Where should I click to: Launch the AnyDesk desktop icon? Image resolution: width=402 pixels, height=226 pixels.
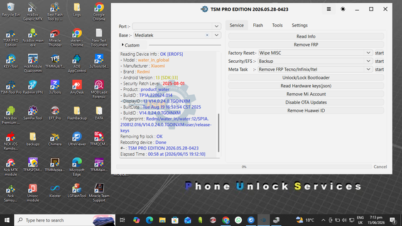point(77,87)
